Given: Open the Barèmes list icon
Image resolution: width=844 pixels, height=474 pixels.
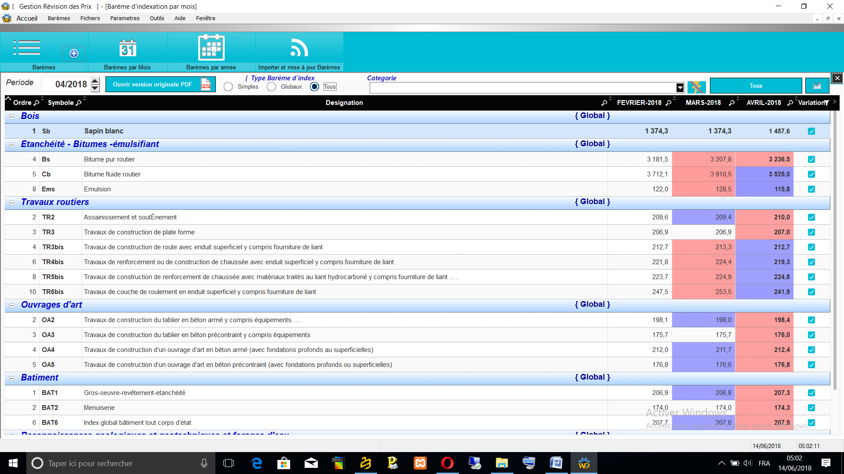Looking at the screenshot, I should pos(27,48).
